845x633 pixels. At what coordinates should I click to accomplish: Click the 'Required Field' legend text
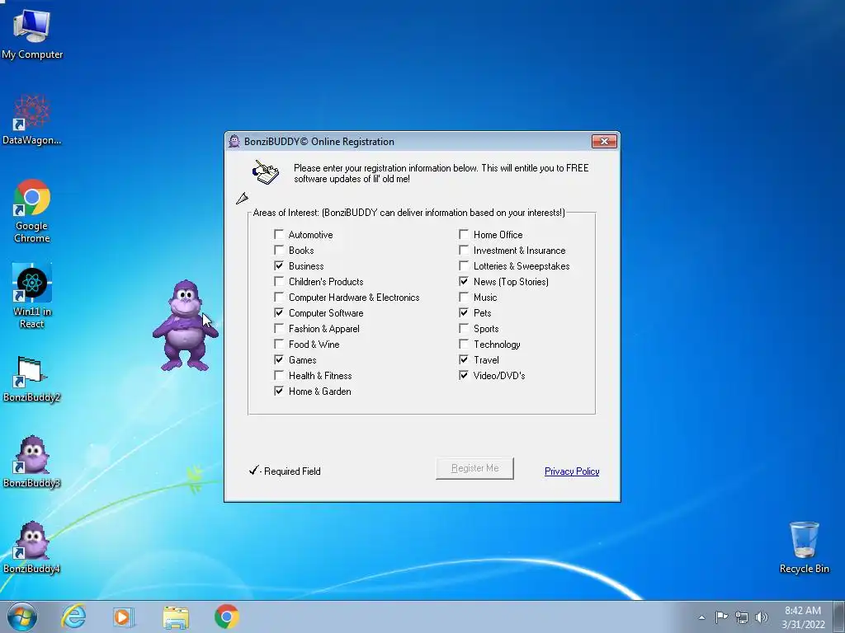(292, 471)
